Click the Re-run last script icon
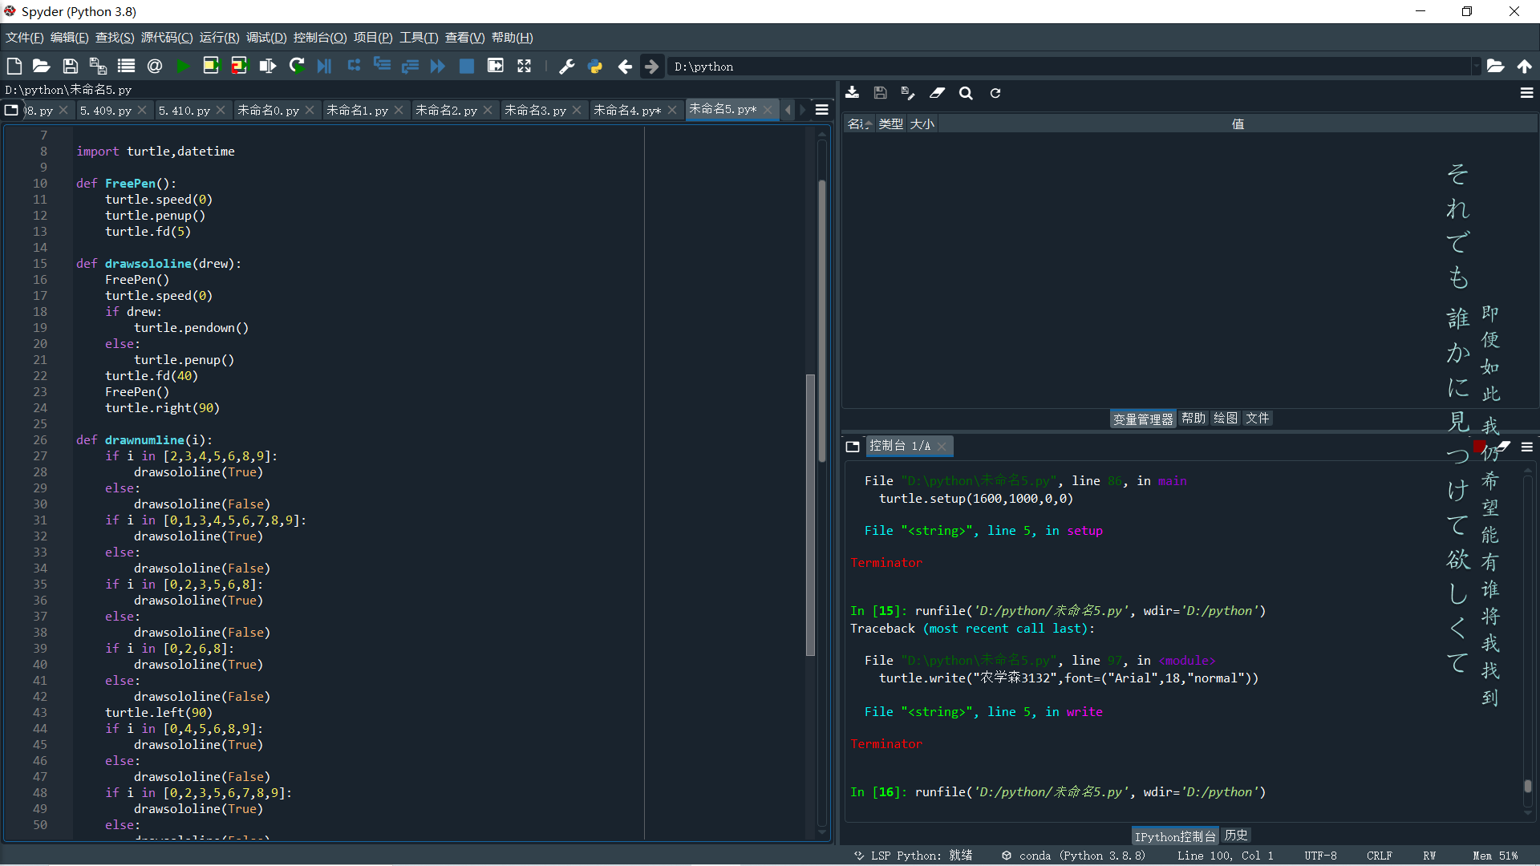 click(297, 67)
